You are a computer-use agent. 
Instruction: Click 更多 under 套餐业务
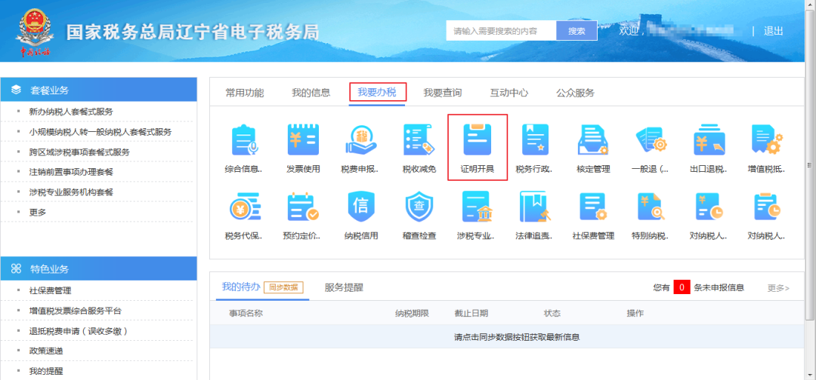click(x=38, y=212)
